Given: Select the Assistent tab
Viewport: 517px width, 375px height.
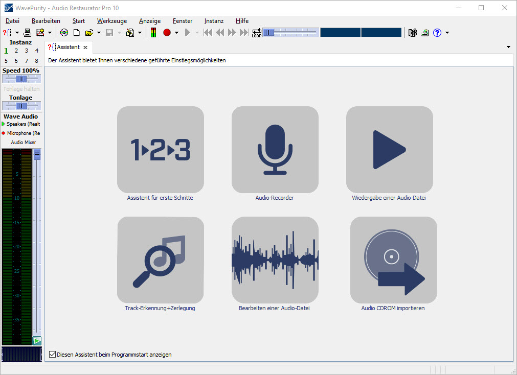Looking at the screenshot, I should [68, 47].
